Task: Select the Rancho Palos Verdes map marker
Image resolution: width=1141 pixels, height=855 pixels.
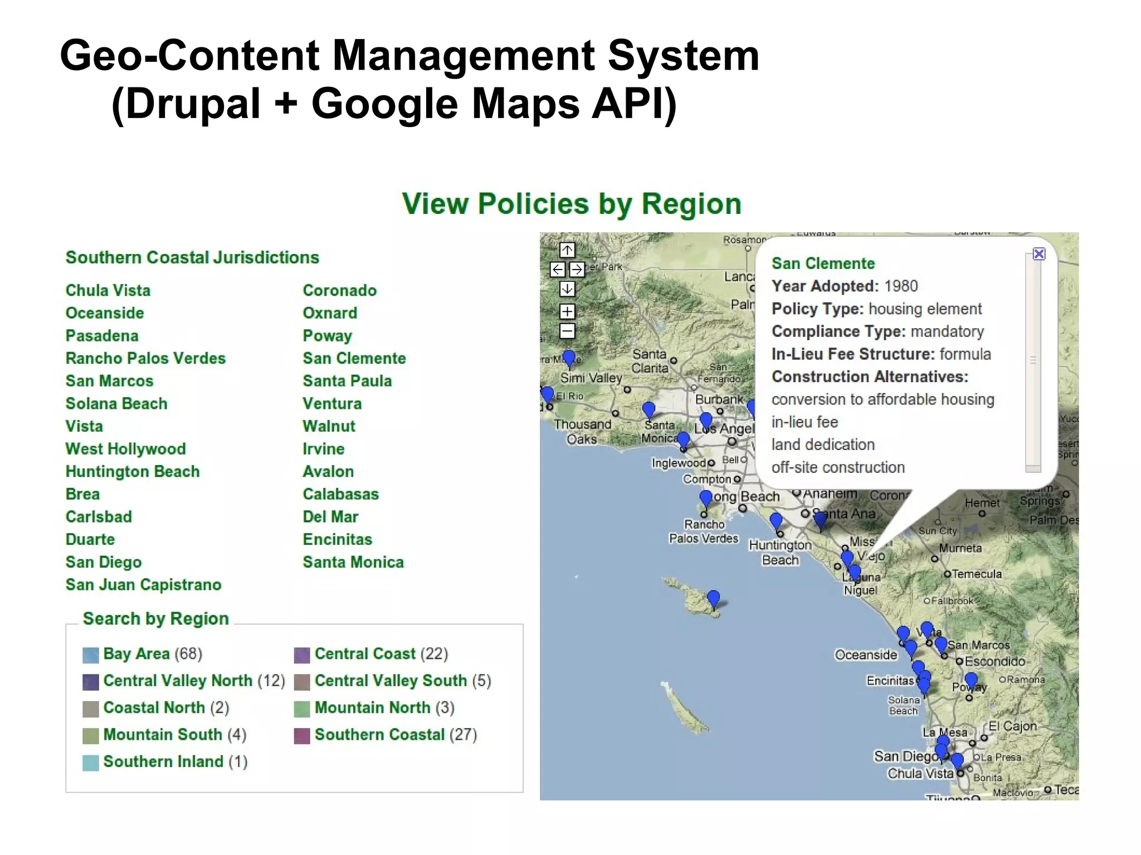Action: pos(706,500)
